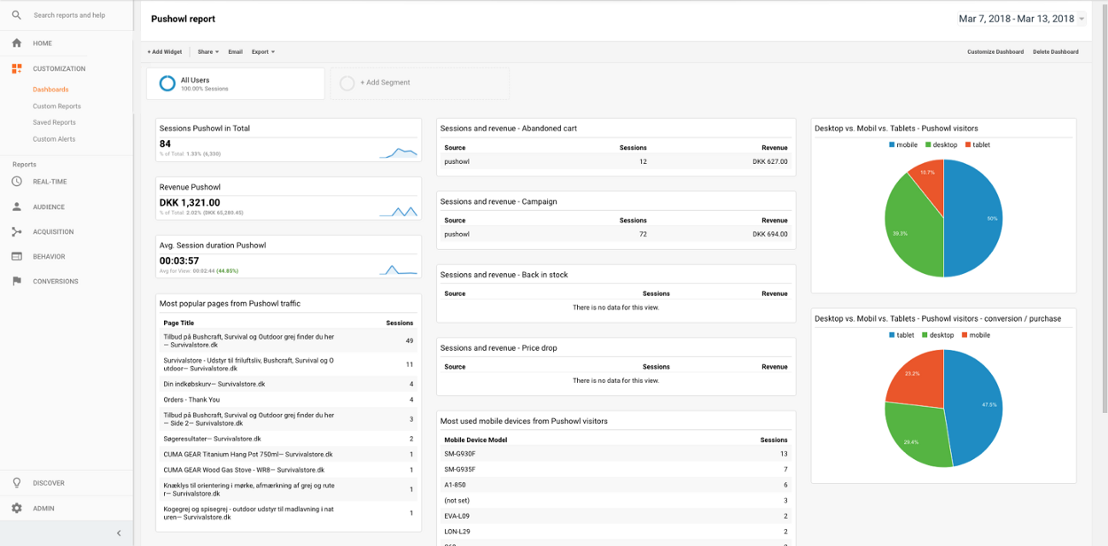Image resolution: width=1108 pixels, height=546 pixels.
Task: Expand the Export dropdown
Action: [261, 51]
